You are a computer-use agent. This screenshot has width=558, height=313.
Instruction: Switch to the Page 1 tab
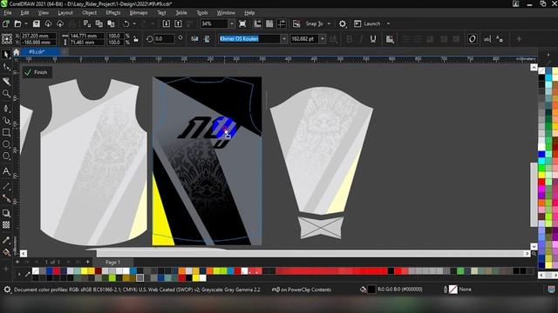coord(112,263)
